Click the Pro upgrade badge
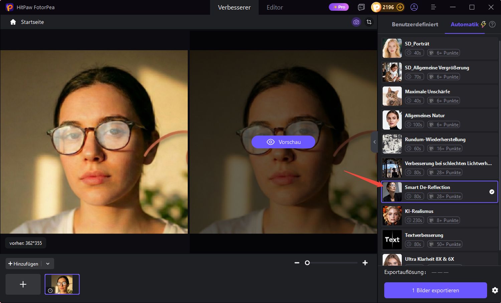This screenshot has height=303, width=501. [339, 7]
